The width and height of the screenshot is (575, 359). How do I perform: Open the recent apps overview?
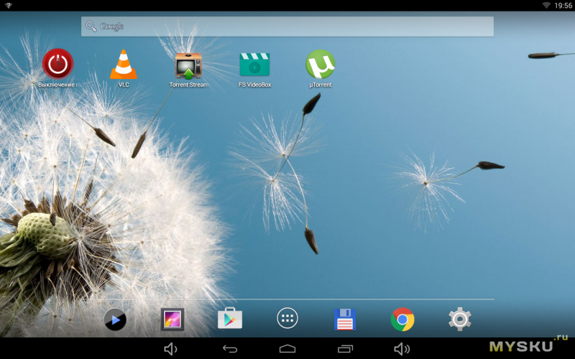(345, 349)
